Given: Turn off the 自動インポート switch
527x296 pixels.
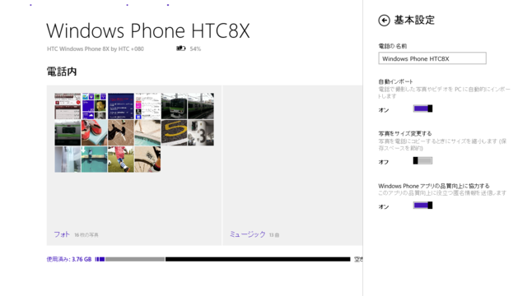Looking at the screenshot, I should click(422, 109).
